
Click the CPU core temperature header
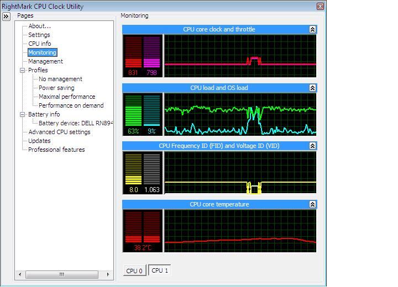tap(219, 204)
